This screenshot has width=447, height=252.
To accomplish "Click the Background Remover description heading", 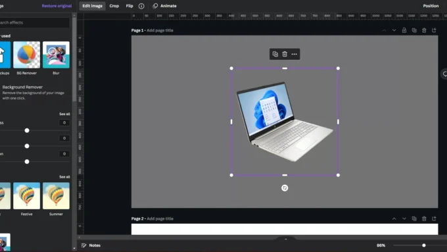I will coord(22,87).
